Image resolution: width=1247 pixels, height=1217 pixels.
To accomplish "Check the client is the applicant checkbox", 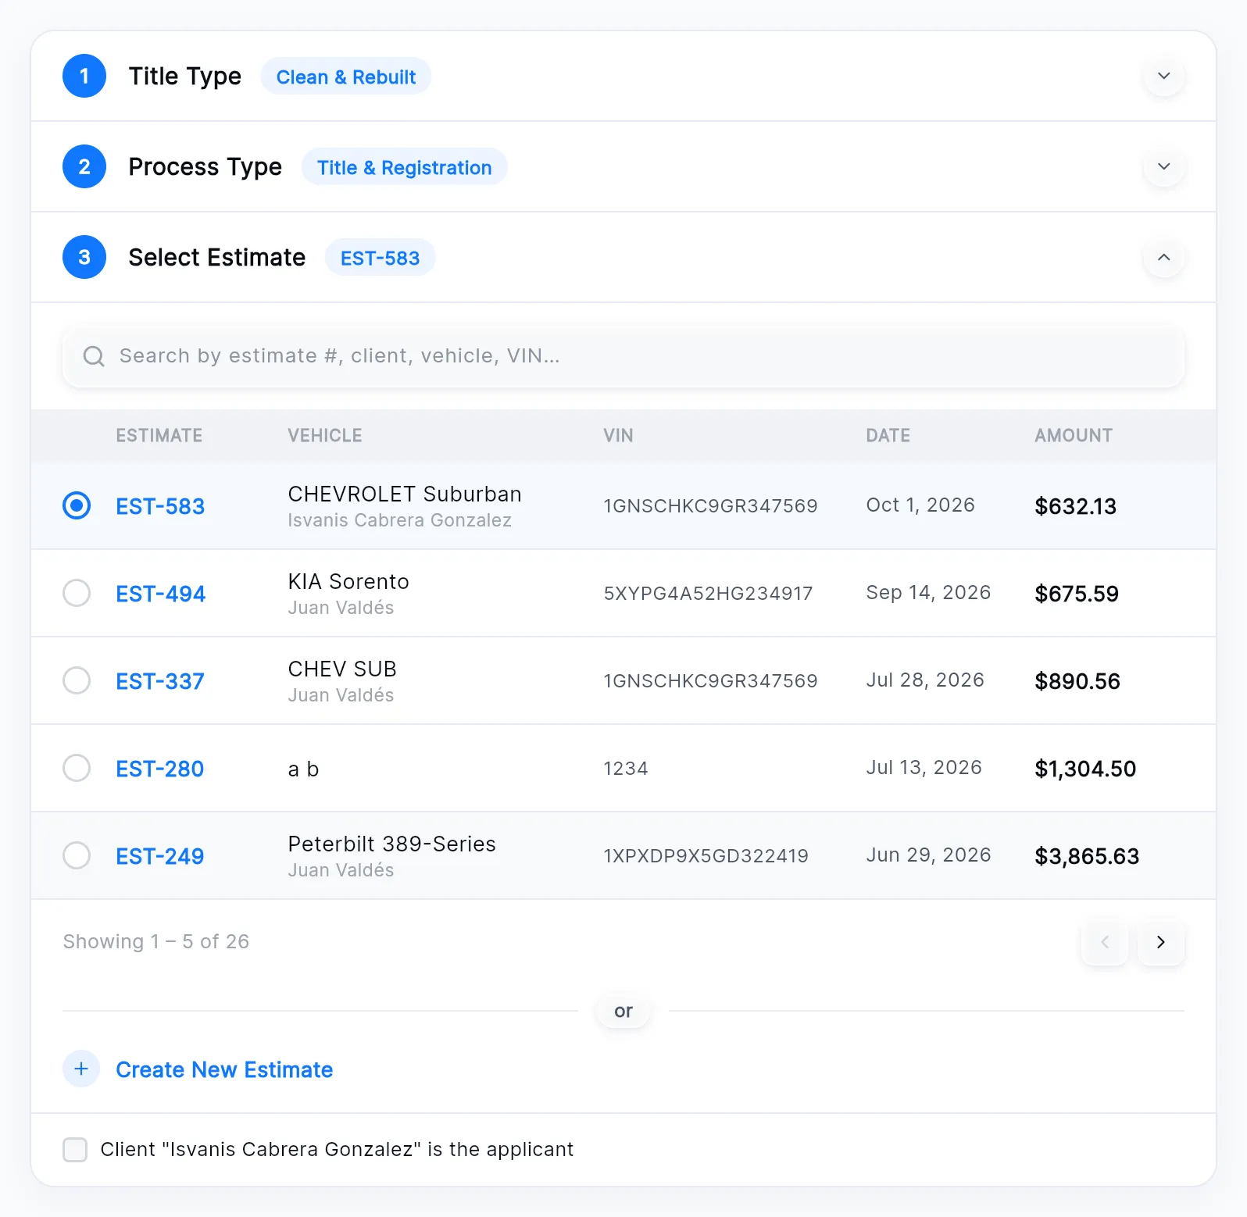I will coord(75,1150).
